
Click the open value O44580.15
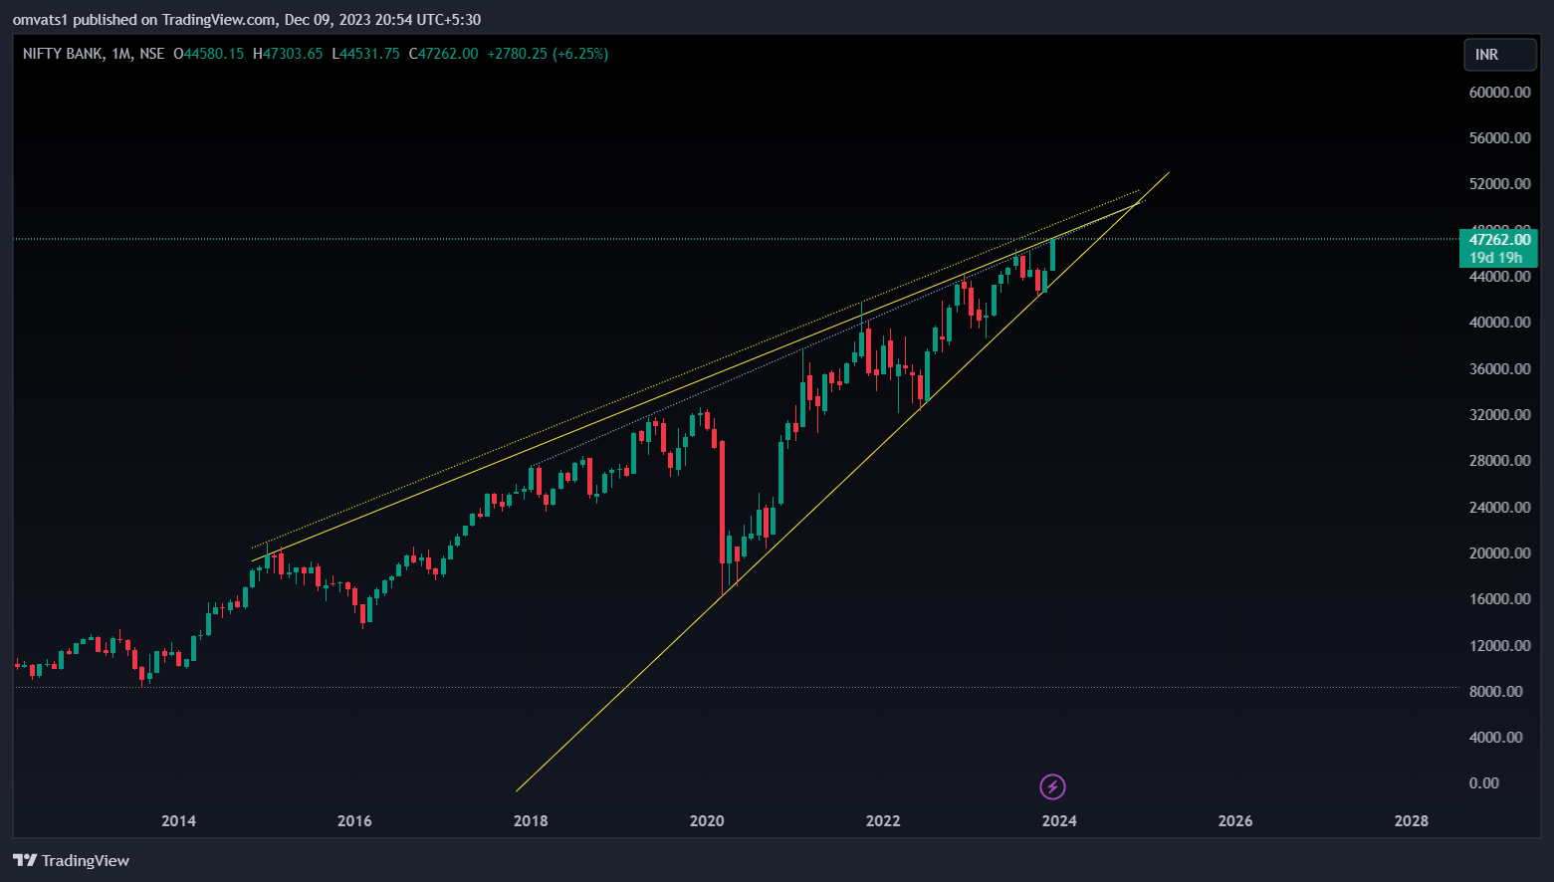[208, 54]
